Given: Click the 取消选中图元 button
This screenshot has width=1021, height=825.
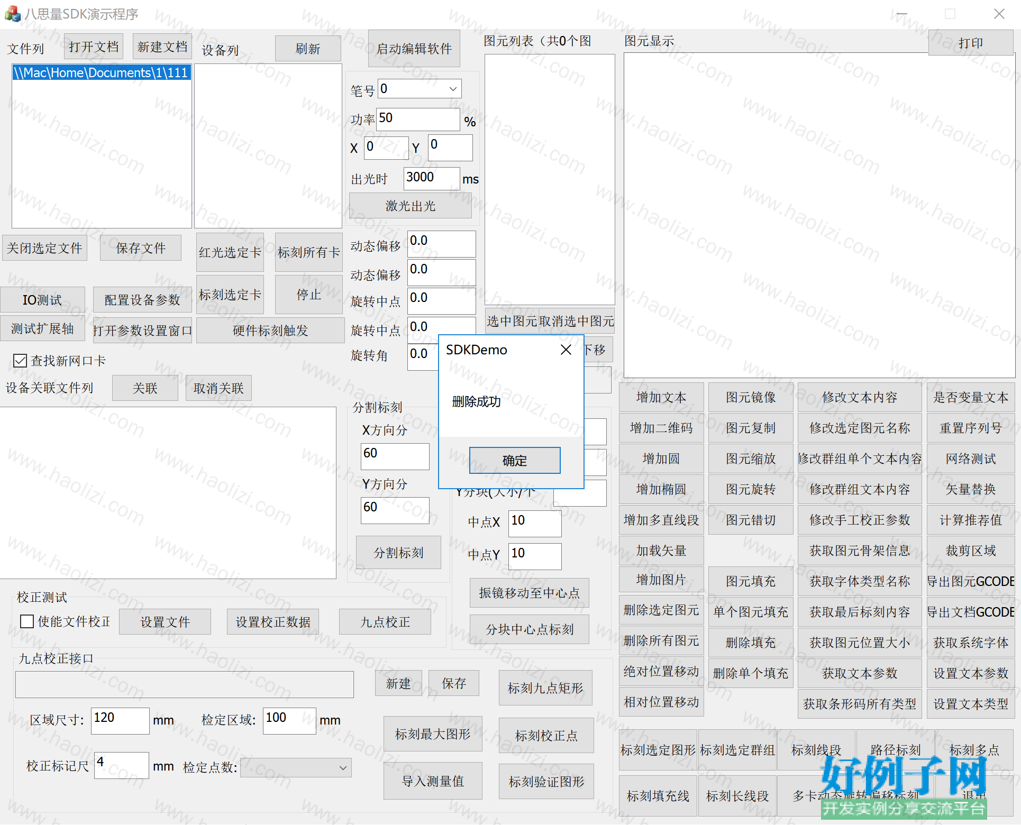Looking at the screenshot, I should [x=577, y=321].
